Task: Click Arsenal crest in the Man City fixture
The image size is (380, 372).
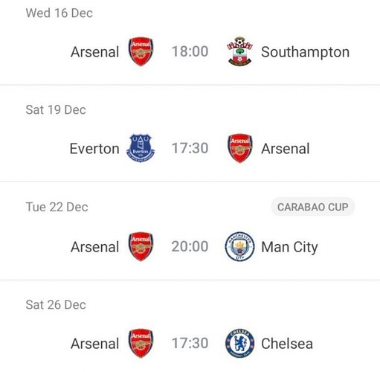Action: coord(141,246)
